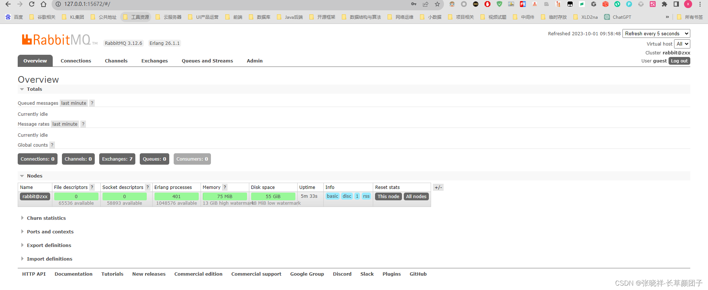Open the pink translate extension icon

click(653, 4)
